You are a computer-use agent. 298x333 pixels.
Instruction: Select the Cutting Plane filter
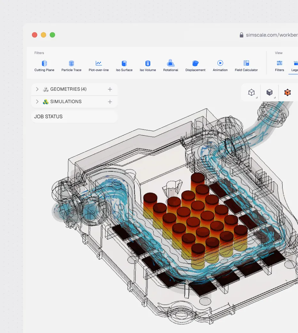click(44, 66)
